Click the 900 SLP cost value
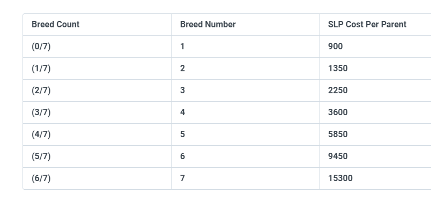The height and width of the screenshot is (201, 431). click(336, 47)
